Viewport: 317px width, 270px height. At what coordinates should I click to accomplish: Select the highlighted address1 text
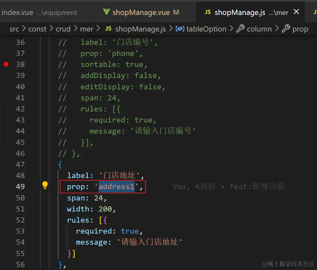click(116, 186)
